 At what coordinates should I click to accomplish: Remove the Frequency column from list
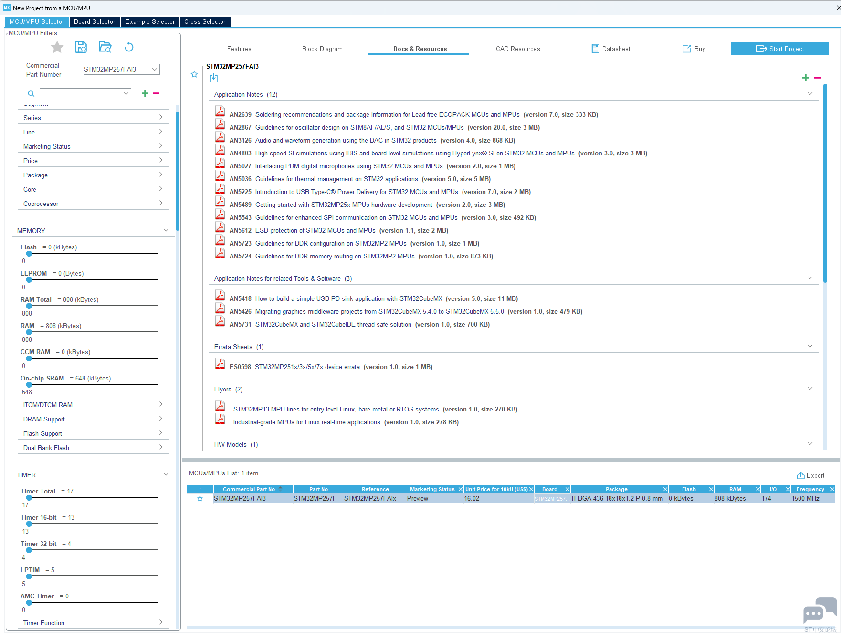pos(832,489)
